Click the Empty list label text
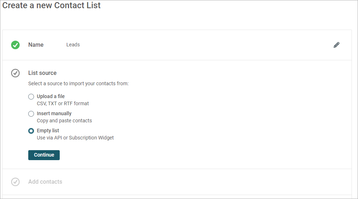 pyautogui.click(x=48, y=131)
